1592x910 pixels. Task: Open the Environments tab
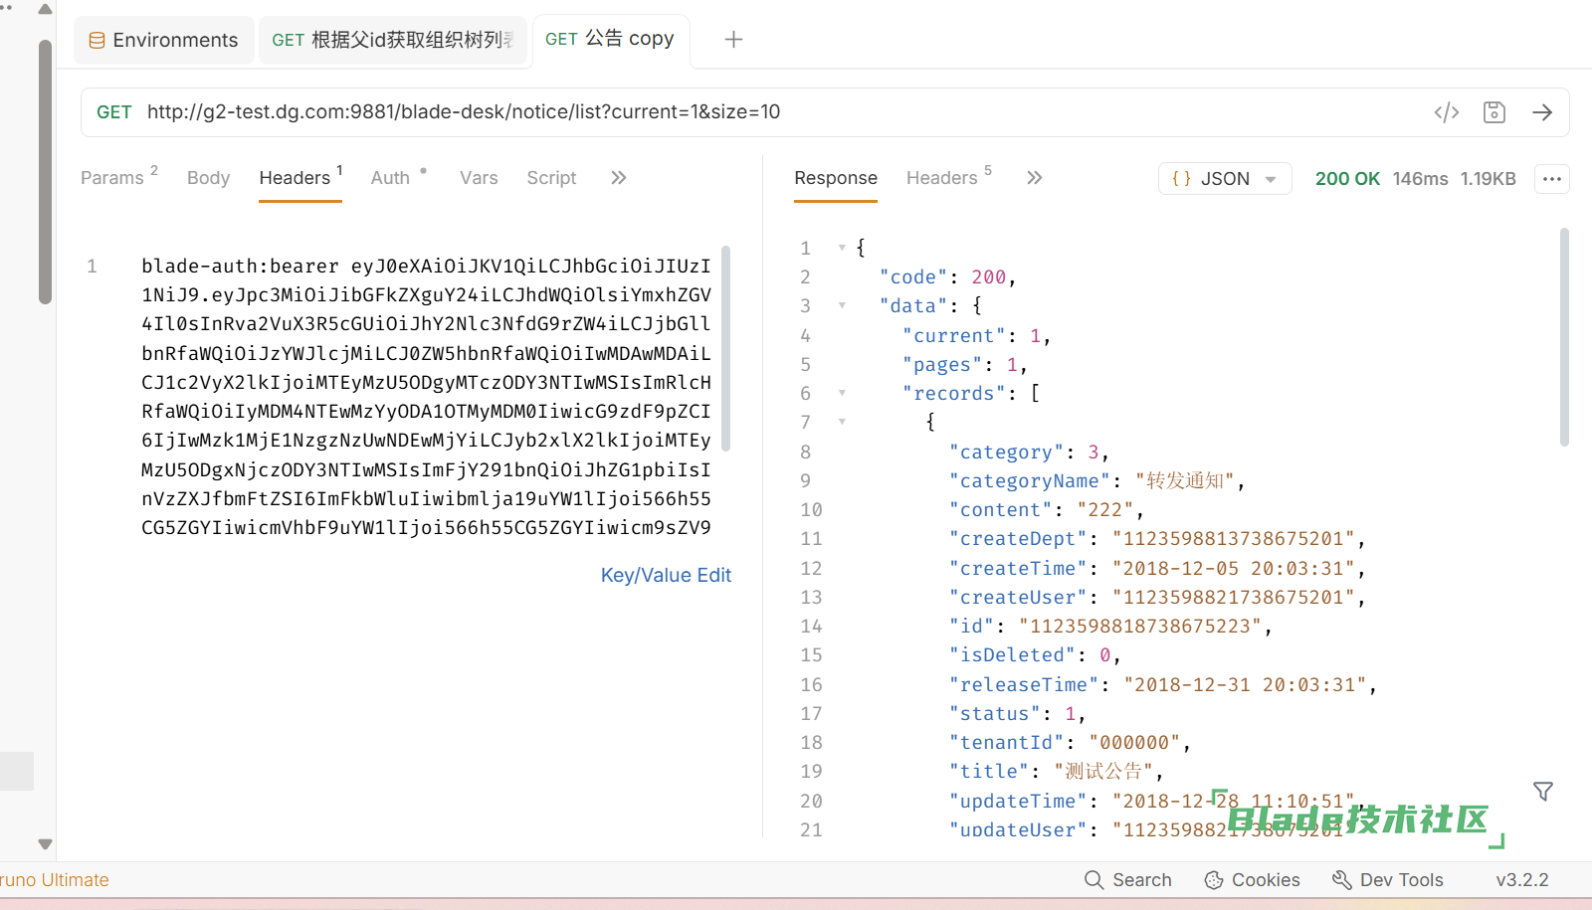164,41
